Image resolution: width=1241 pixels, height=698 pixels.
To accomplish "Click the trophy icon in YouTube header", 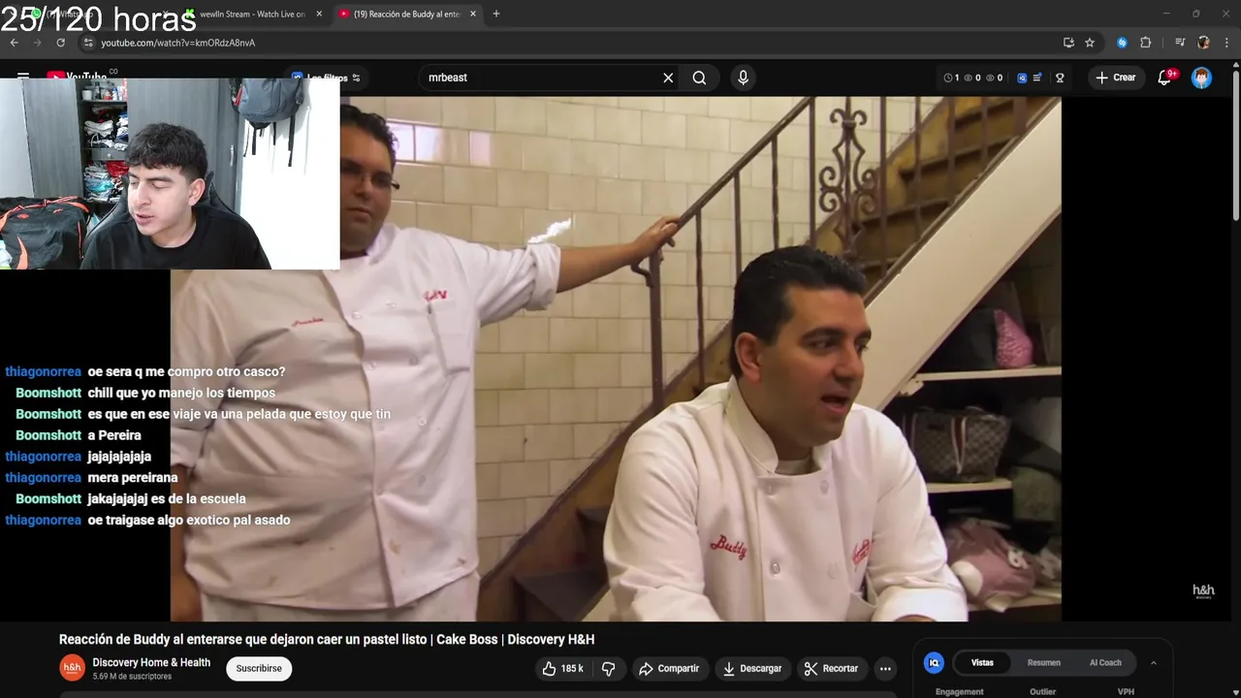I will [1060, 78].
